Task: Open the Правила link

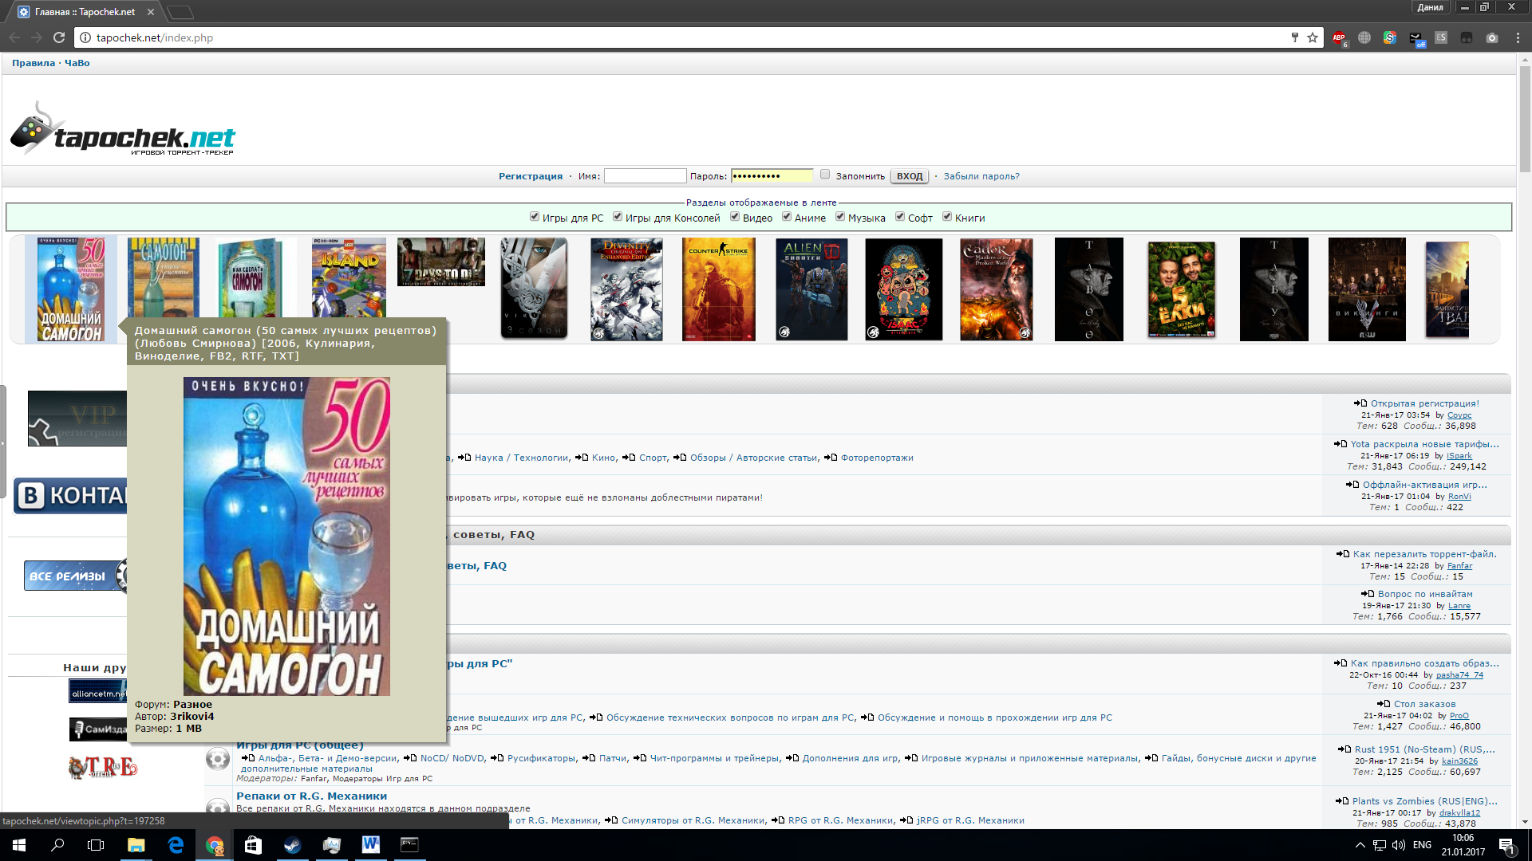Action: point(34,63)
